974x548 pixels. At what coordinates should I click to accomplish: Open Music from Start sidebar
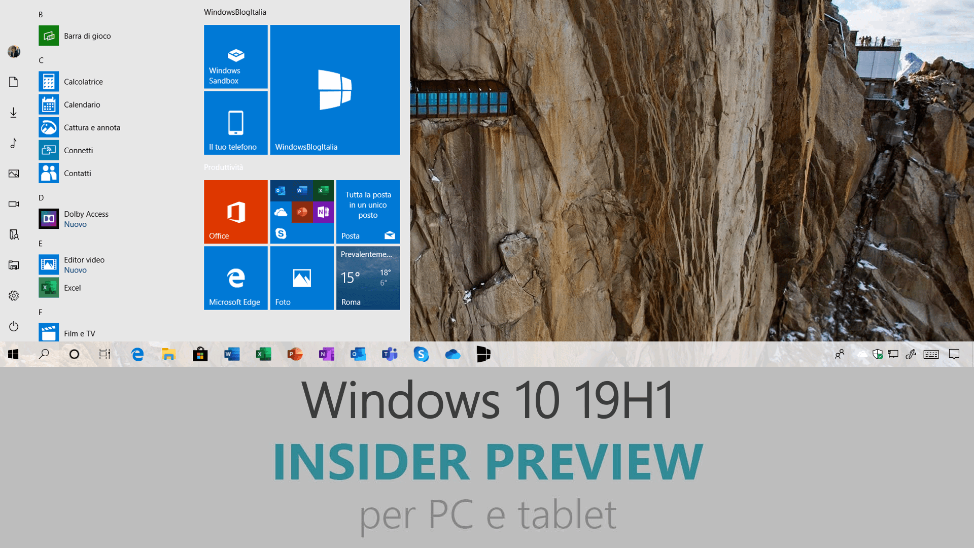click(x=14, y=143)
